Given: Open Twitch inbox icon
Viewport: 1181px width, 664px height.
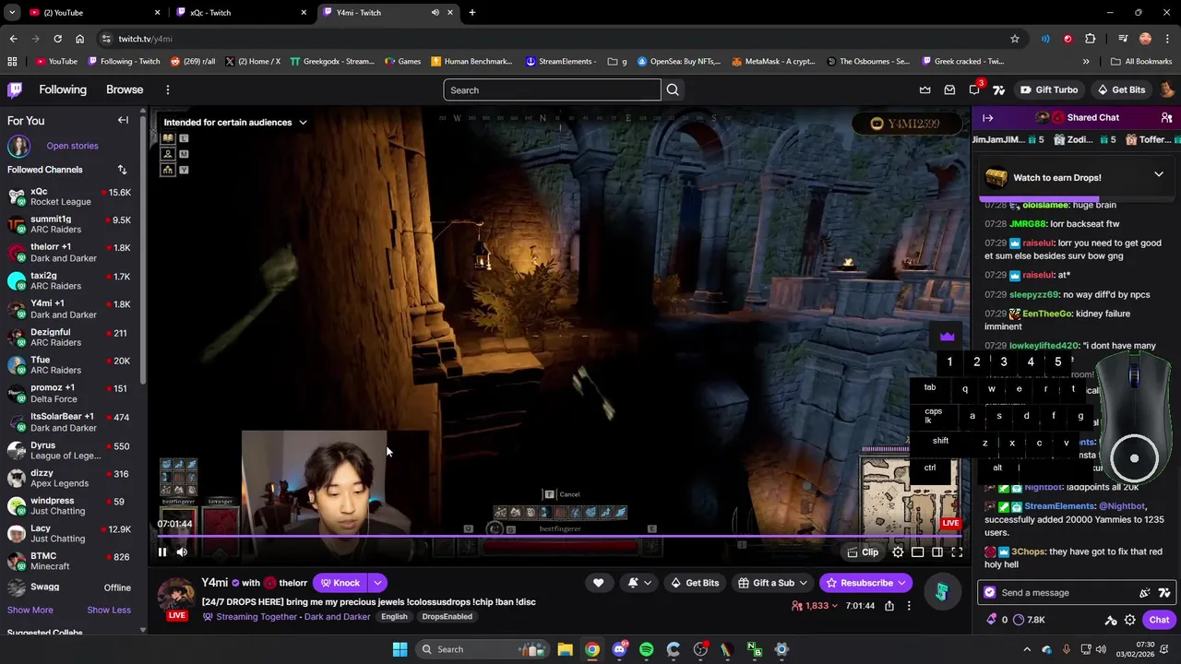Looking at the screenshot, I should click(x=949, y=89).
